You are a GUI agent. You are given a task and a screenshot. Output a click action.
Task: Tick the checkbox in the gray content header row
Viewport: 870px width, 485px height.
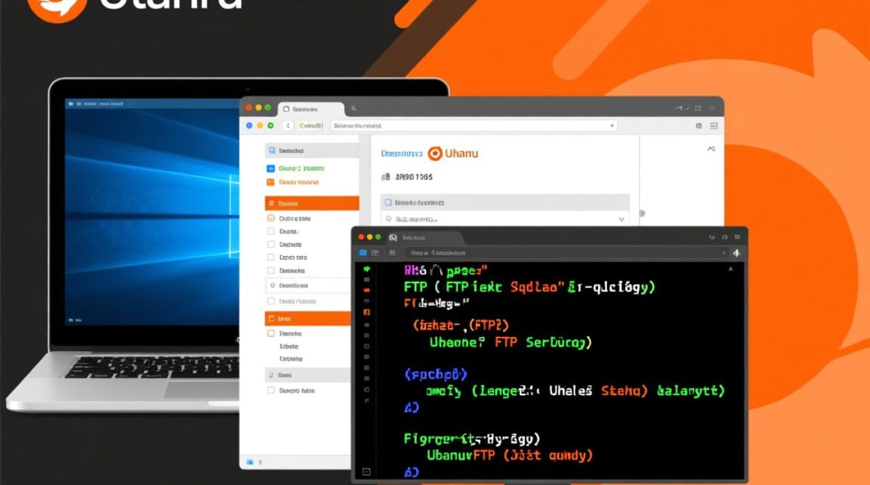(387, 202)
